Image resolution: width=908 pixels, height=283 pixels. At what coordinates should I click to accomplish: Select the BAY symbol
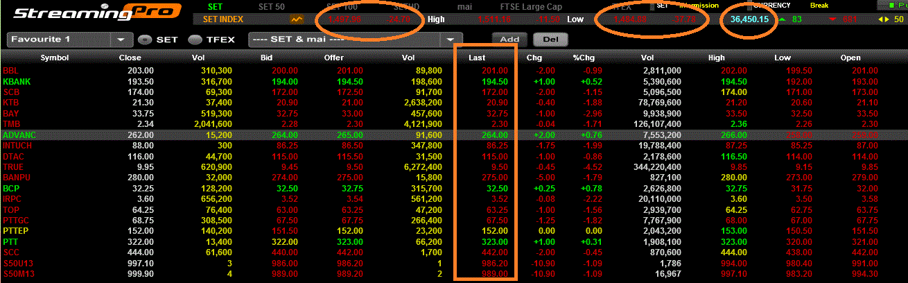(x=11, y=113)
